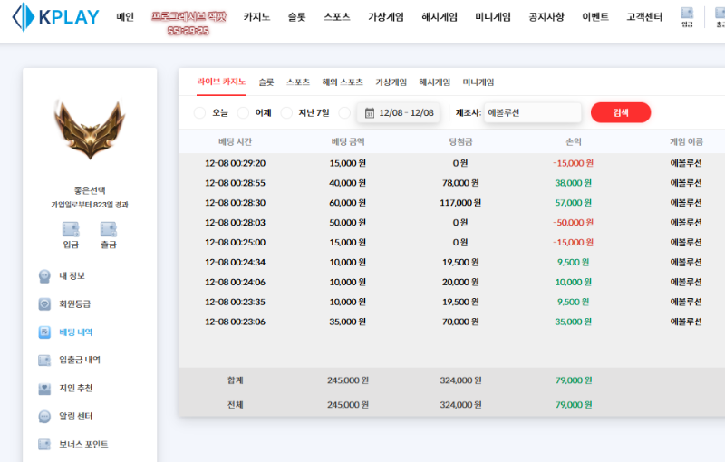Switch to the 해외 스포츠 tab
The height and width of the screenshot is (462, 725).
point(343,82)
